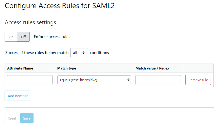This screenshot has width=219, height=129.
Task: Click the Access rules settings subheading
Action: coord(30,22)
